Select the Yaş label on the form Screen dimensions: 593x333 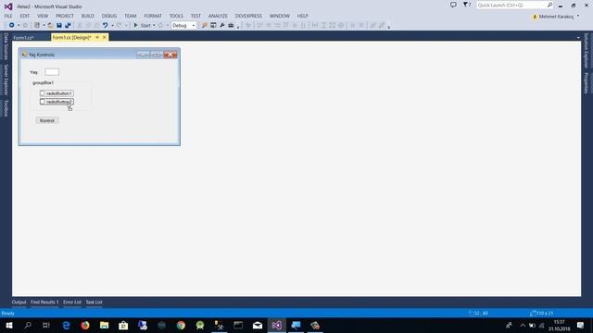pyautogui.click(x=34, y=72)
